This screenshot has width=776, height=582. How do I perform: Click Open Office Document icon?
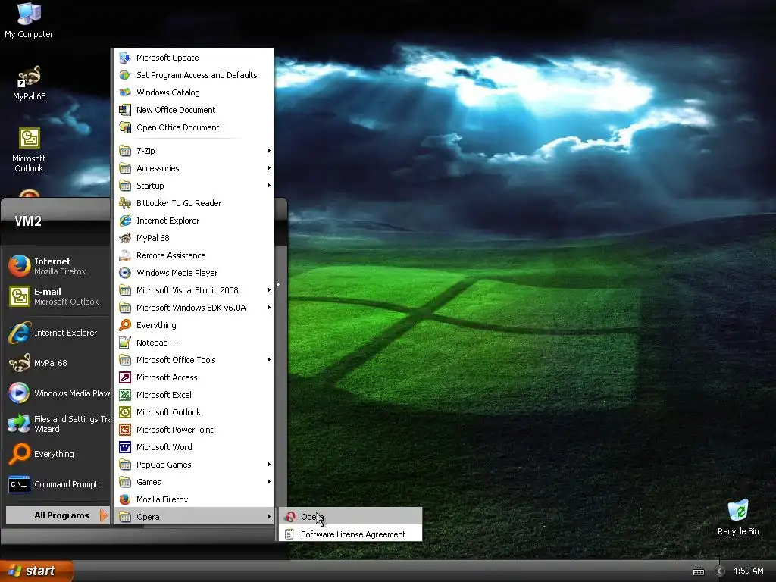coord(125,127)
